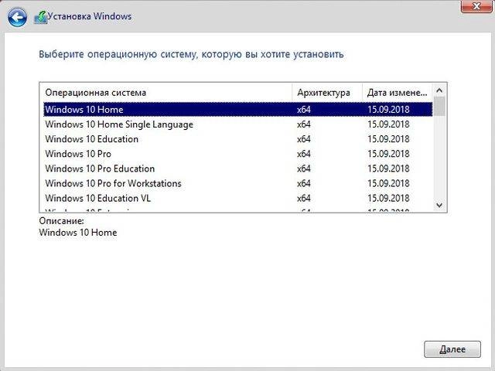Click the Далее button

(452, 349)
